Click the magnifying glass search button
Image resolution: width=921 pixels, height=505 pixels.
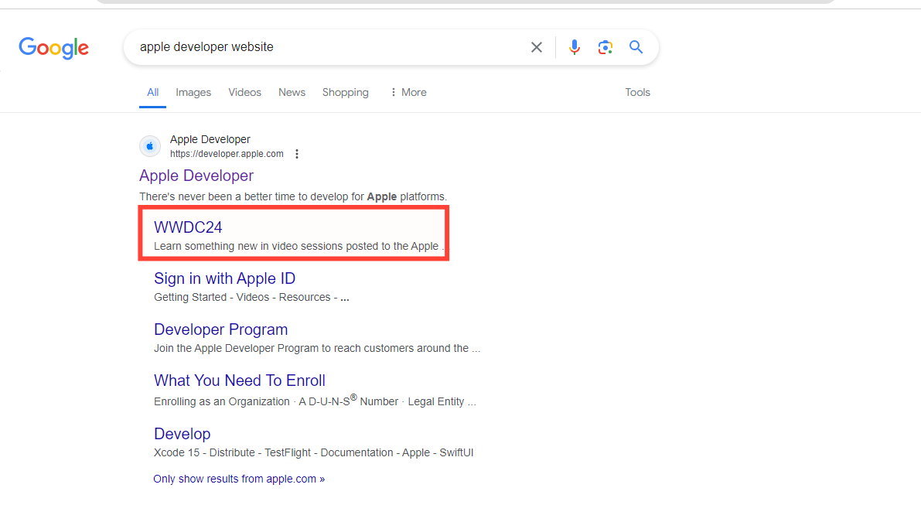pos(636,47)
